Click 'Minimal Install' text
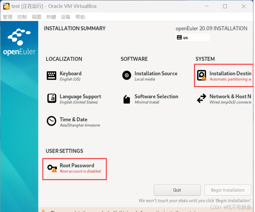Viewport: 255px width, 212px height. (x=147, y=102)
